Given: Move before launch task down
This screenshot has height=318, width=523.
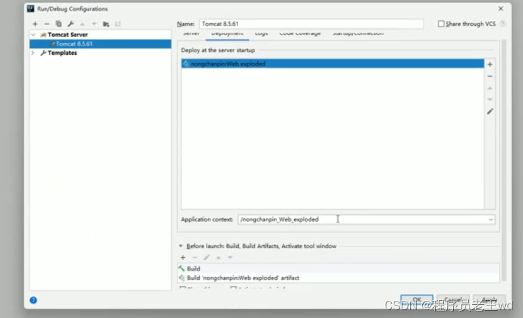Looking at the screenshot, I should coord(230,257).
